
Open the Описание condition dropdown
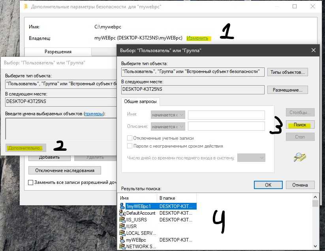pyautogui.click(x=168, y=127)
